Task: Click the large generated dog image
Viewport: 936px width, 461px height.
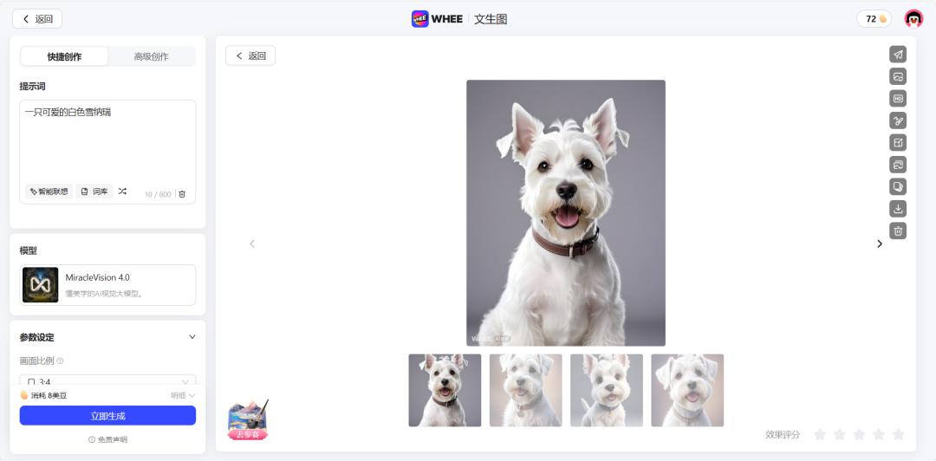Action: 566,213
